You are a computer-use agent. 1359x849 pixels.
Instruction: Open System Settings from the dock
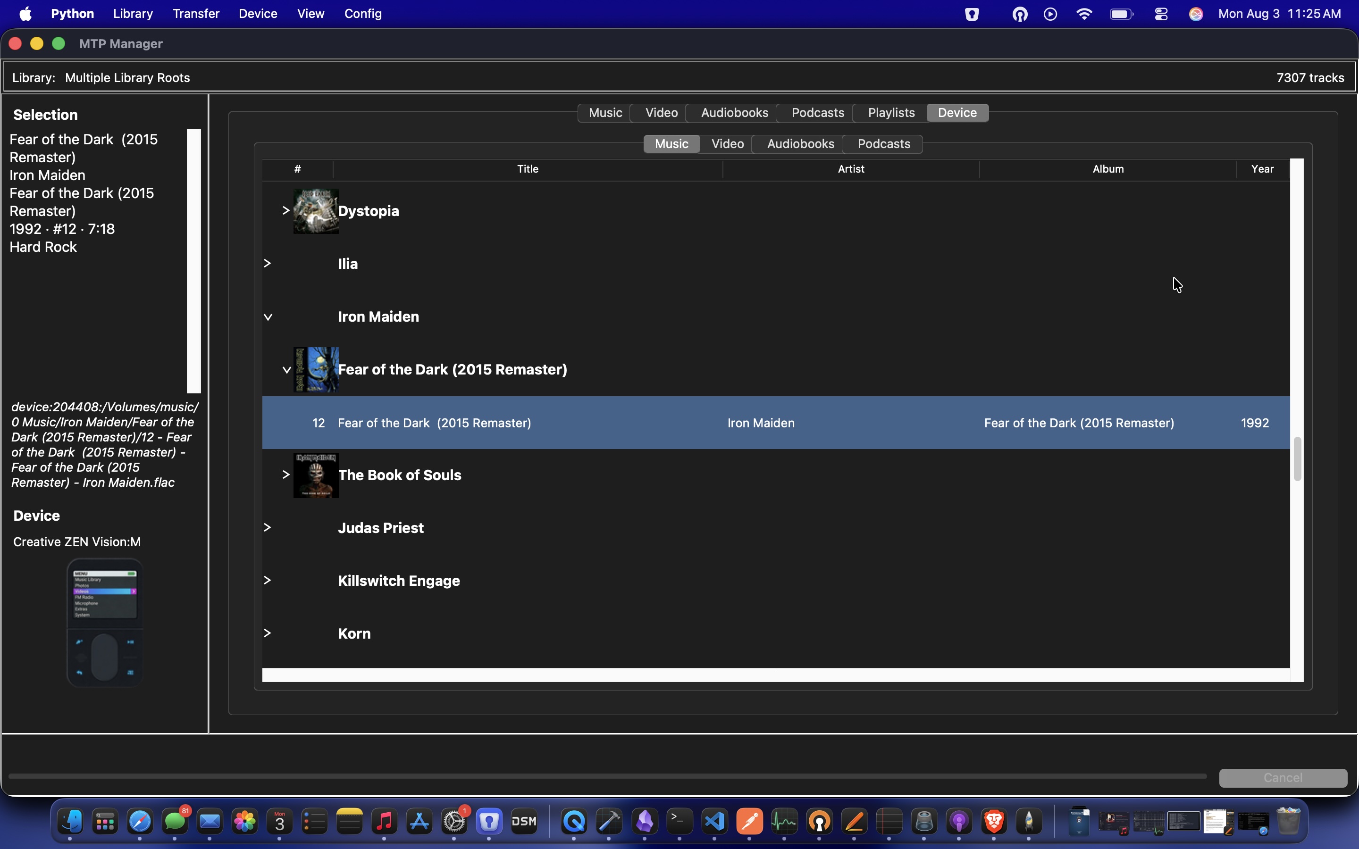pos(454,822)
